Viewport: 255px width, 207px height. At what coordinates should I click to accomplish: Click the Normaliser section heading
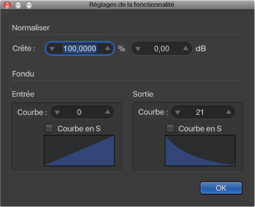coord(31,28)
